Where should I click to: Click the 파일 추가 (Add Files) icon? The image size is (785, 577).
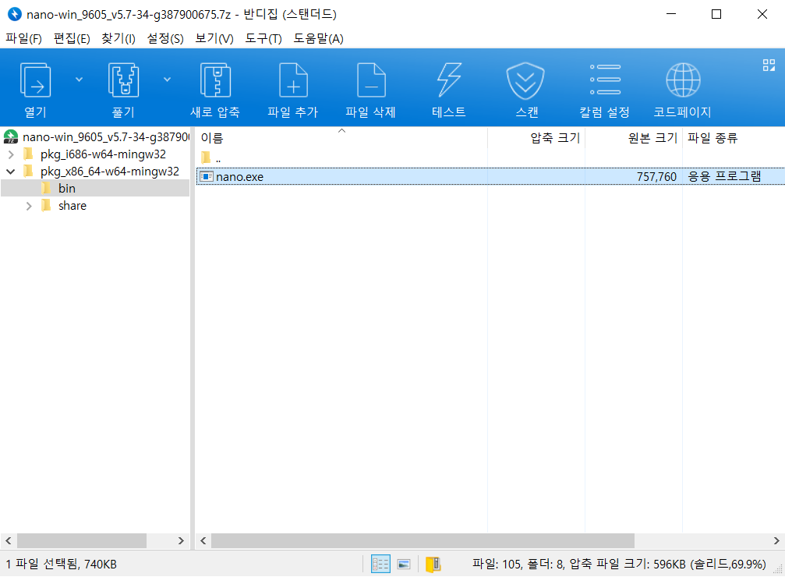(292, 79)
